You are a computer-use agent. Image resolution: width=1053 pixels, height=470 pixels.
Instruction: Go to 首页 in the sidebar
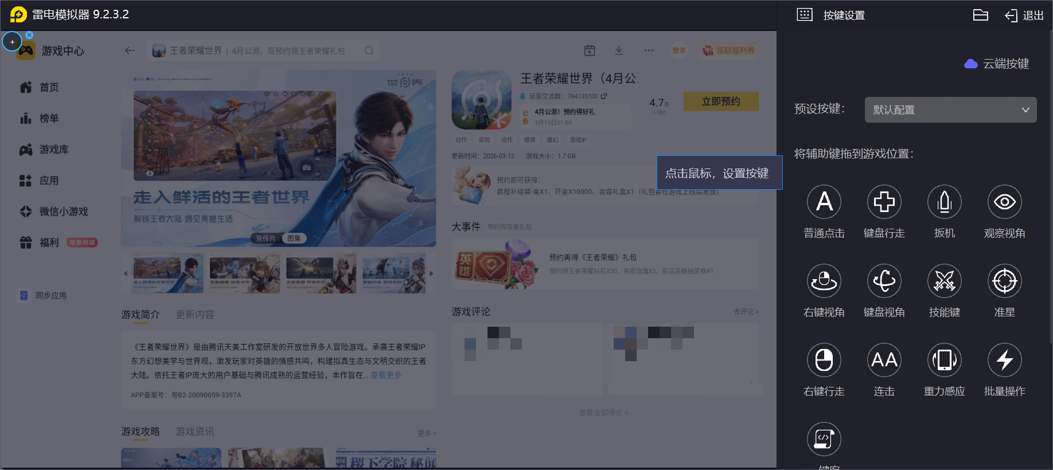(x=40, y=87)
